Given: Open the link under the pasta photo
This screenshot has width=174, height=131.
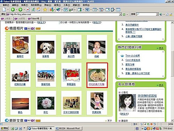Looking at the screenshot, I should pyautogui.click(x=96, y=84).
